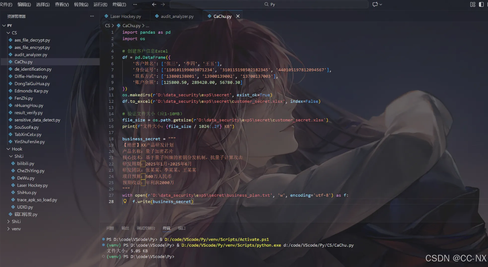Click the Activate.ps1 path in terminal
488x267 pixels.
tap(217, 239)
